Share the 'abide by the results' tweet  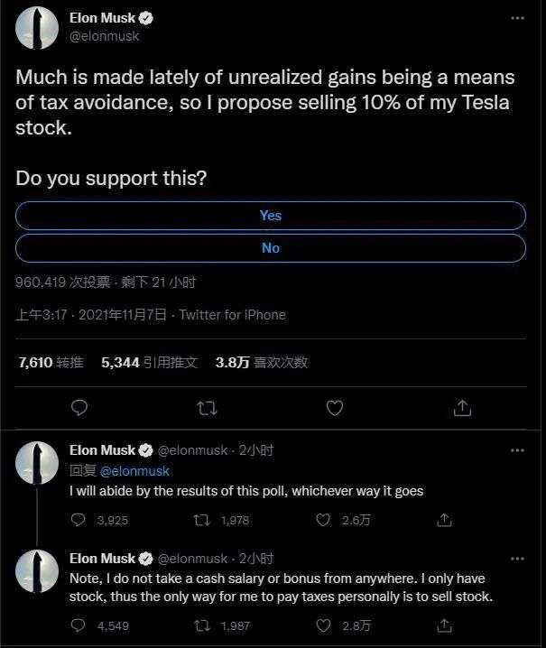444,520
